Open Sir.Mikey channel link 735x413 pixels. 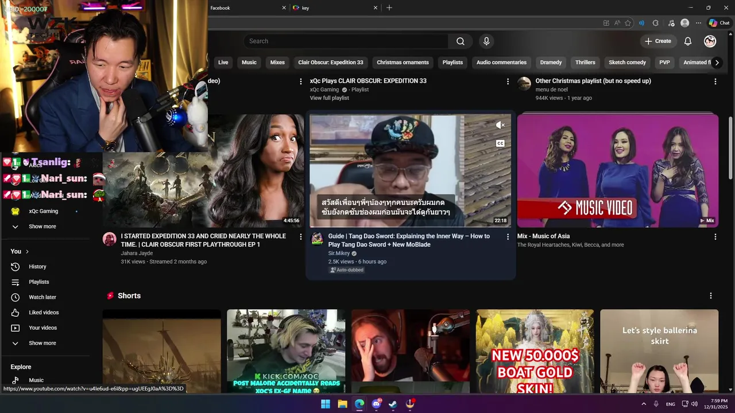click(339, 253)
